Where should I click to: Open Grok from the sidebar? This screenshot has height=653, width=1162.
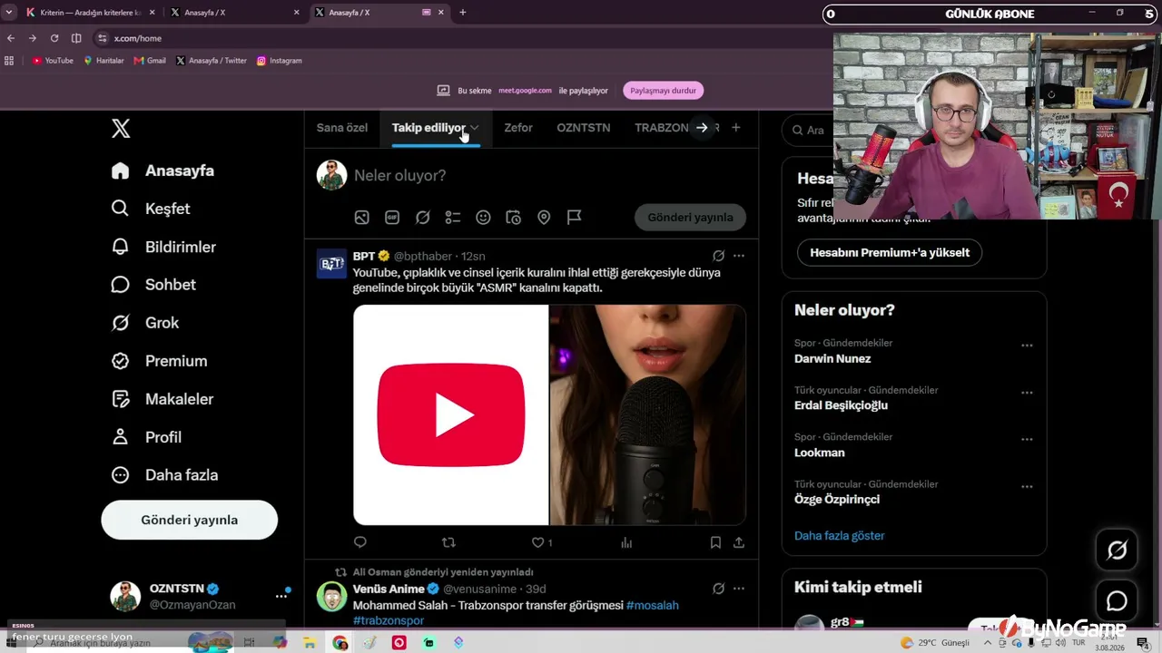(145, 323)
